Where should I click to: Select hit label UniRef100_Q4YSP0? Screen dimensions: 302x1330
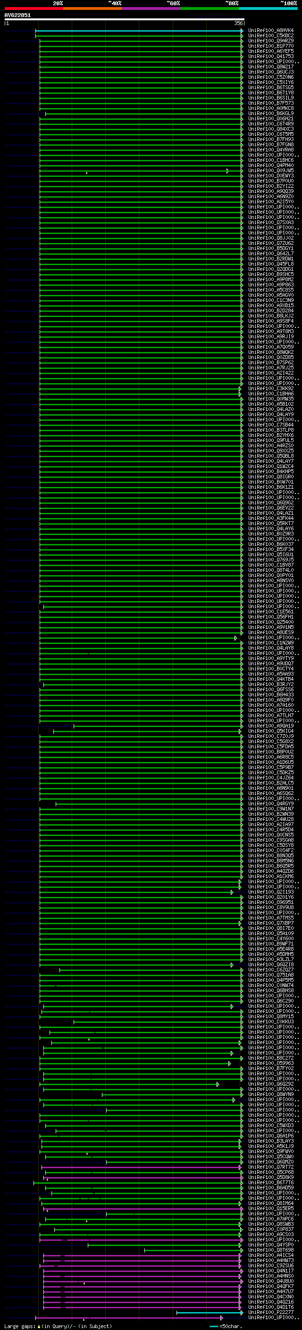coord(270,1245)
